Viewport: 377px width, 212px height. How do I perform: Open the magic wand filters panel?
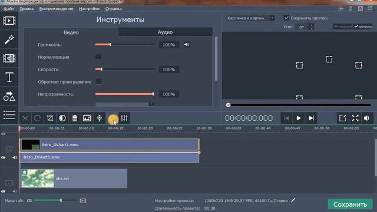coord(9,39)
